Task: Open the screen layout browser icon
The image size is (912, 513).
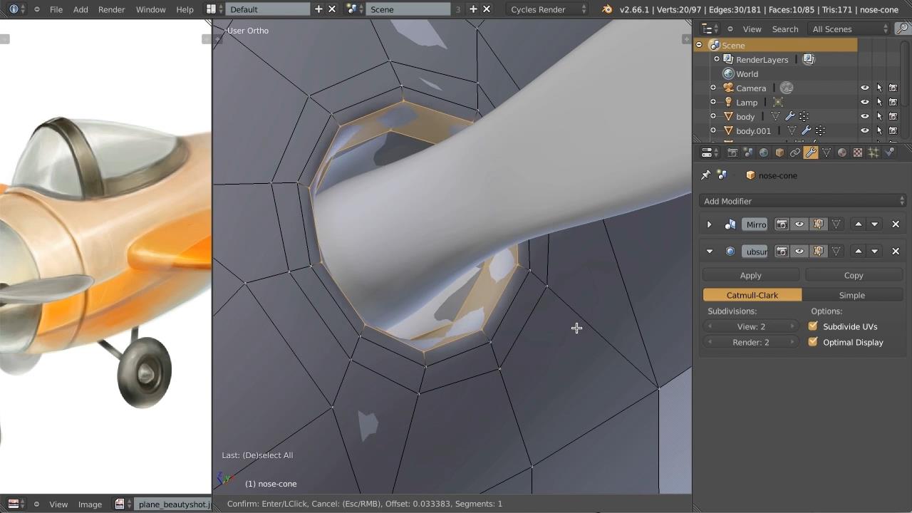Action: click(x=214, y=9)
